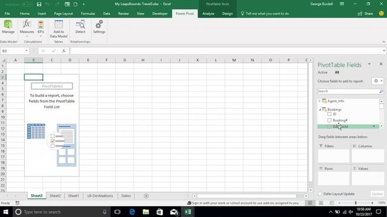Enable Defer Layout Update
This screenshot has height=217, width=387.
click(x=320, y=194)
